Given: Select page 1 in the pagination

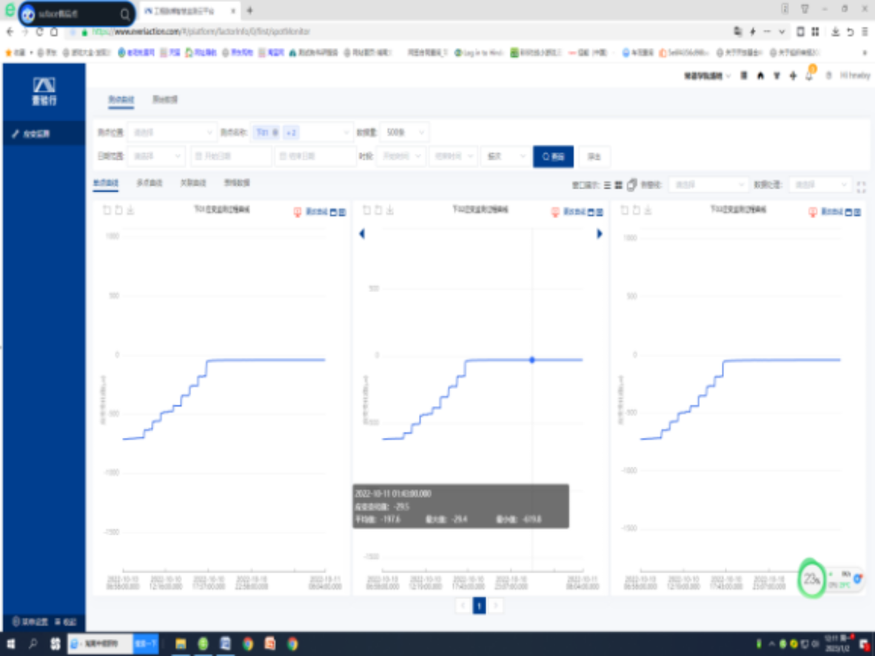Looking at the screenshot, I should [x=480, y=605].
